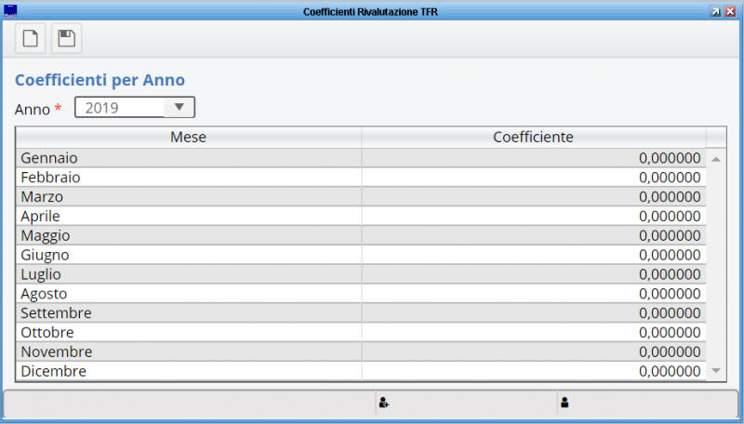Select the Ottobre row label

coord(47,333)
